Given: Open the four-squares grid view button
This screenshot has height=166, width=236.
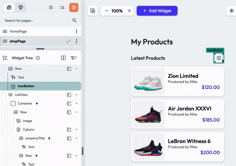Looking at the screenshot, I should click(x=51, y=7).
